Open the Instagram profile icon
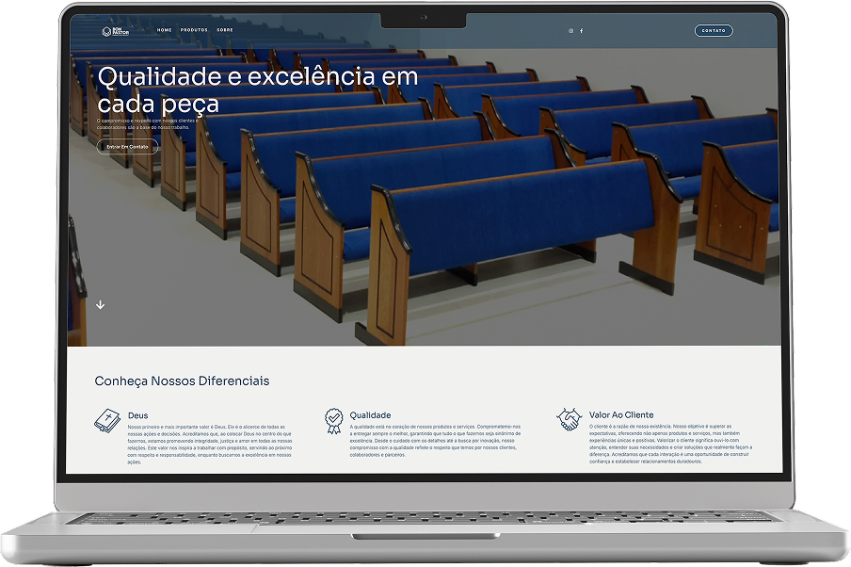Screen dimensions: 851x567 570,31
